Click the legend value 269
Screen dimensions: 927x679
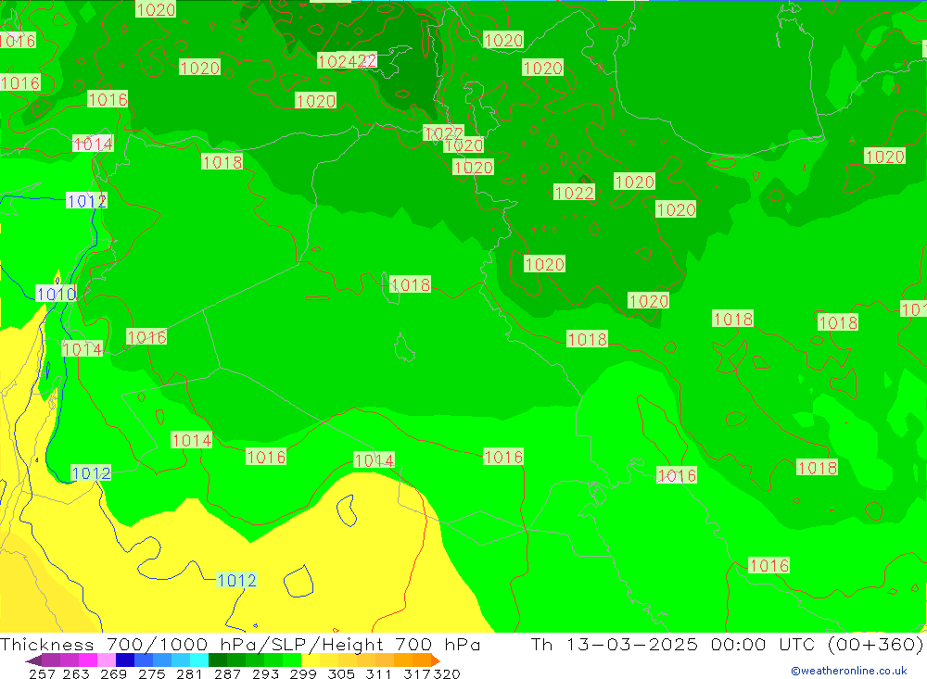(x=113, y=673)
